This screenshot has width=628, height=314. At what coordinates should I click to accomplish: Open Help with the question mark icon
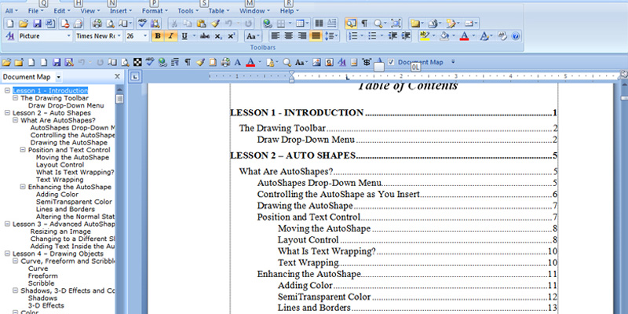click(516, 36)
